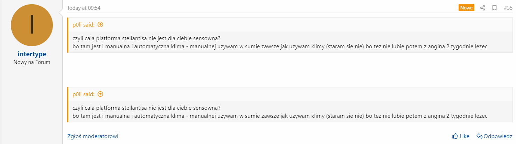Reply using the Odpowiedz button
Image resolution: width=516 pixels, height=144 pixels.
(x=498, y=136)
